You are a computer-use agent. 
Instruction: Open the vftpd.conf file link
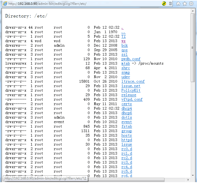point(132,100)
